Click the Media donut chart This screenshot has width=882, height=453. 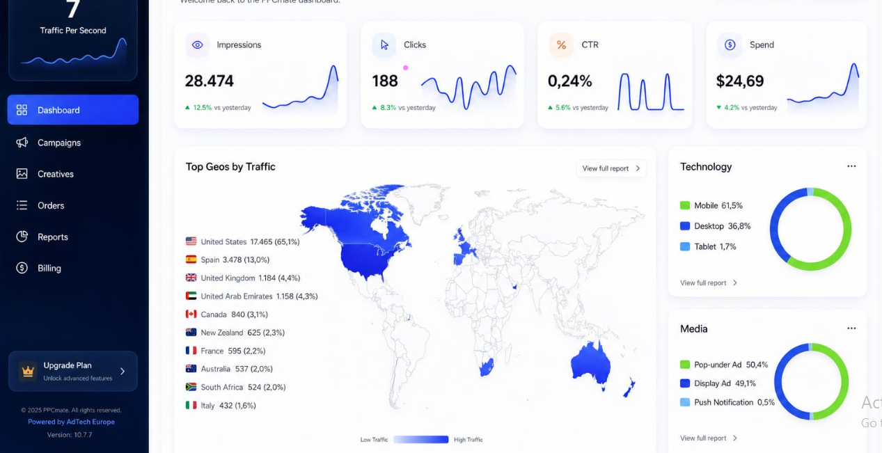[x=812, y=381]
